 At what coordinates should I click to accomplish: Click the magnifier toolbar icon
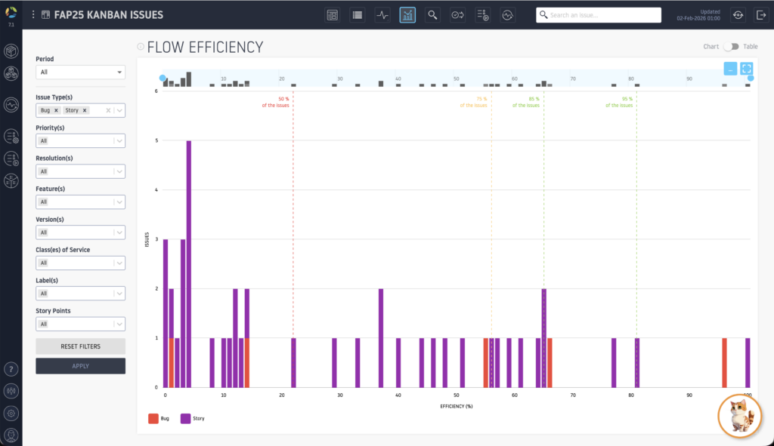click(432, 14)
